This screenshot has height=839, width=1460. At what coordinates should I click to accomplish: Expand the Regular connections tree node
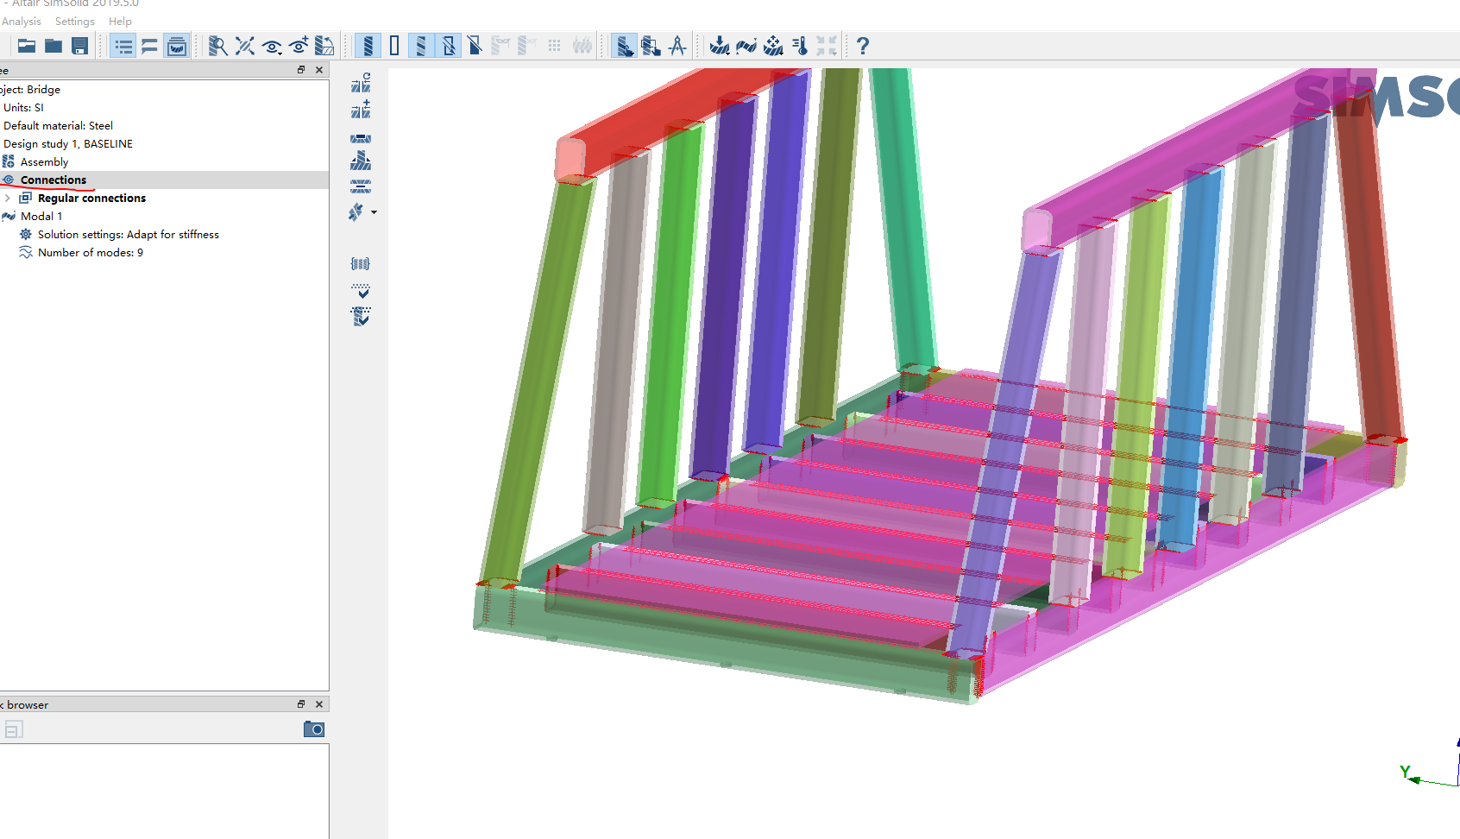pos(8,199)
